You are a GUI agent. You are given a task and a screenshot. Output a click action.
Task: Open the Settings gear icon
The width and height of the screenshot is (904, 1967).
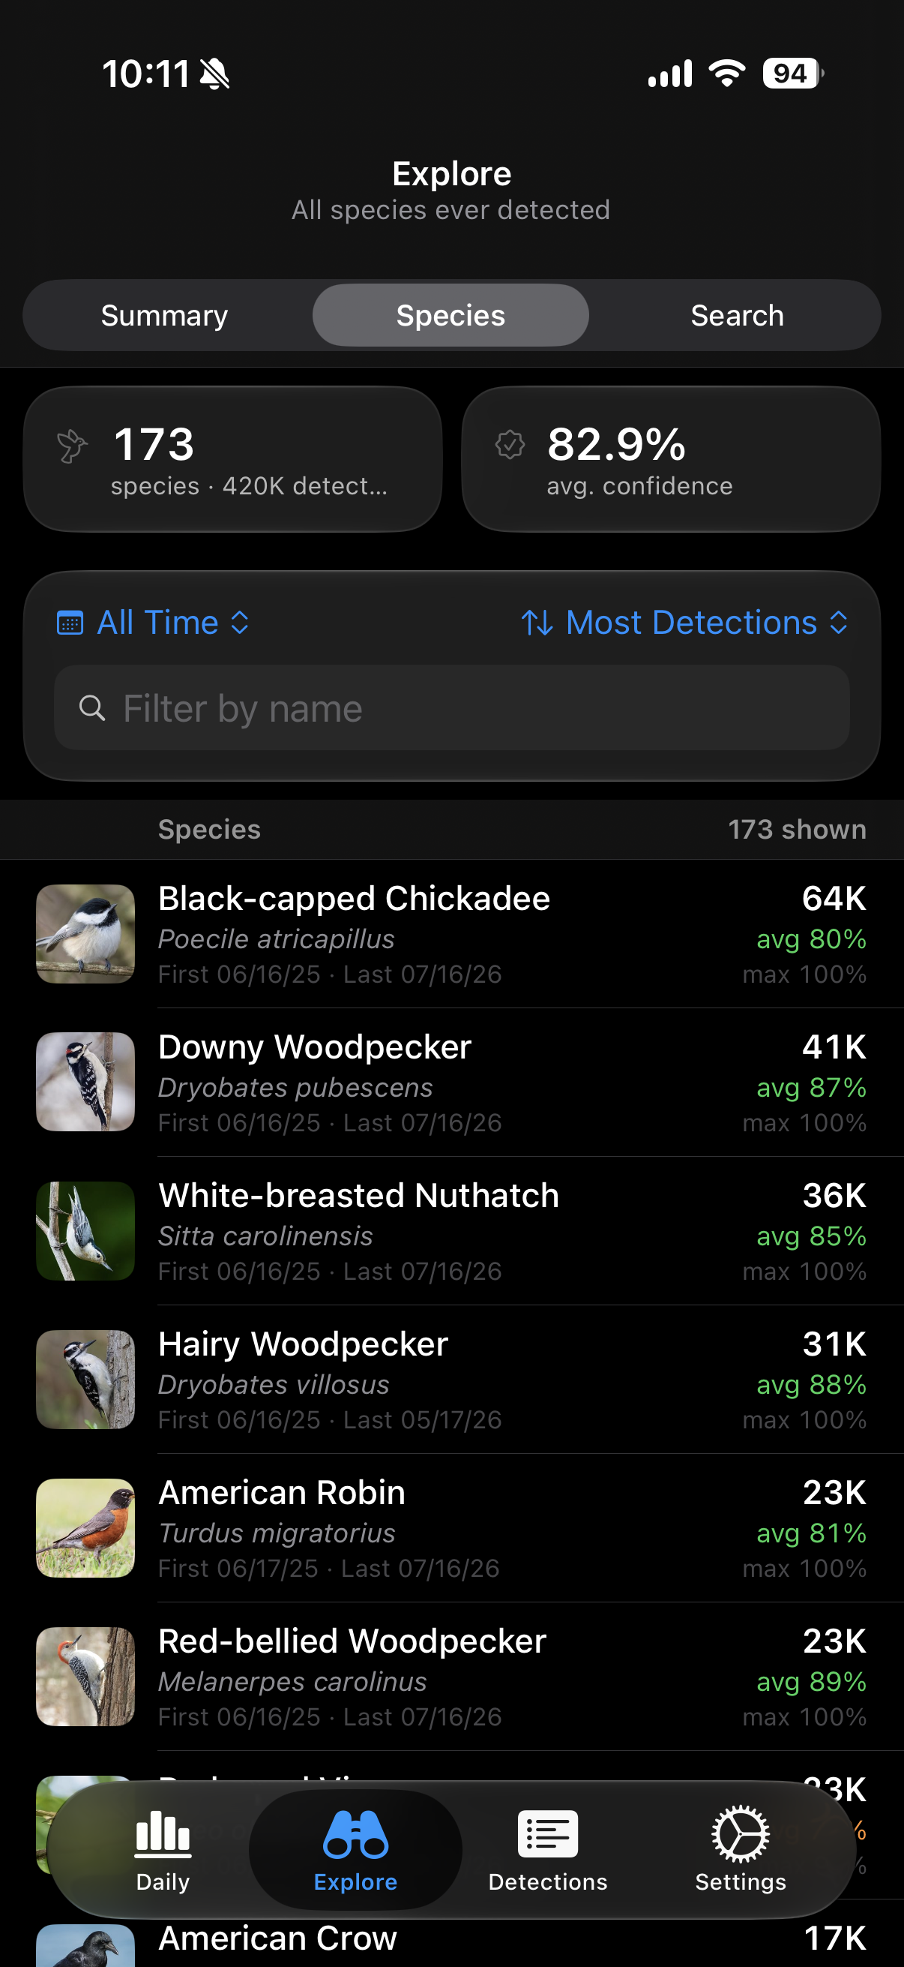[740, 1834]
